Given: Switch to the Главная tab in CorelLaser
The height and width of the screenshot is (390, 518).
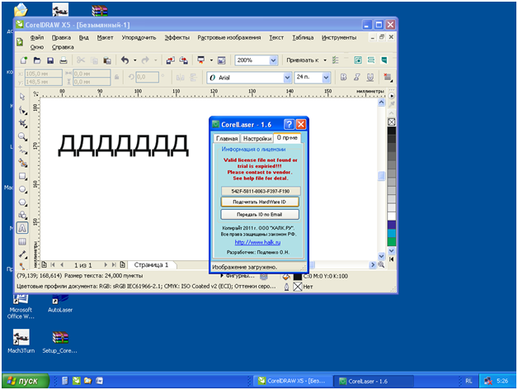Looking at the screenshot, I should tap(227, 138).
